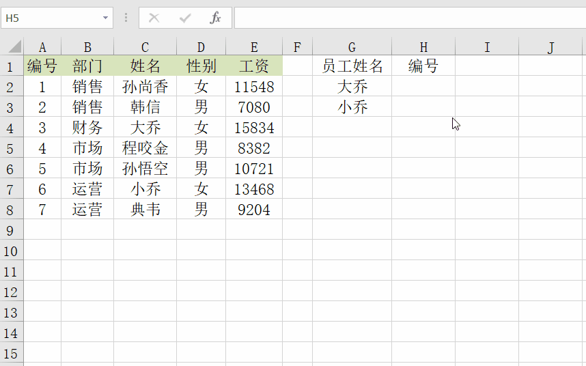Select the 小乔 cell in column C

coord(145,189)
